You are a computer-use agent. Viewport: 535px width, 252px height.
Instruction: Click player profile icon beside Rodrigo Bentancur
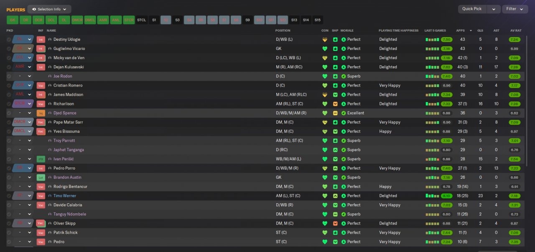(50, 187)
